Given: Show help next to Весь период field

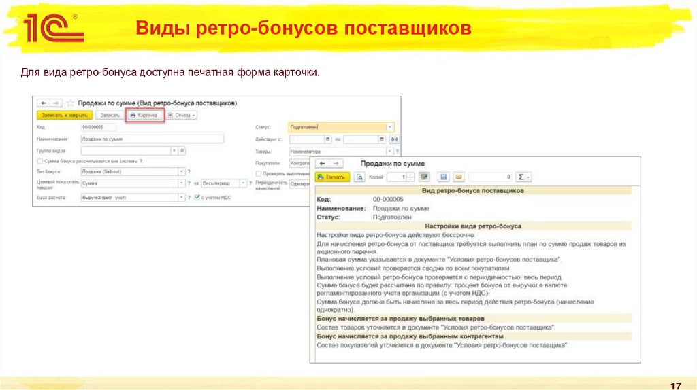Looking at the screenshot, I should 250,183.
